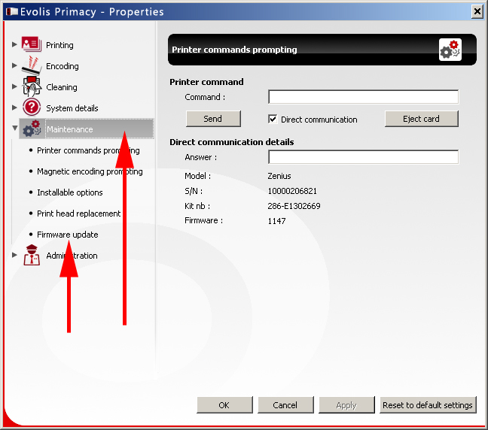
Task: Click the Encoding card-swipe icon
Action: point(31,65)
